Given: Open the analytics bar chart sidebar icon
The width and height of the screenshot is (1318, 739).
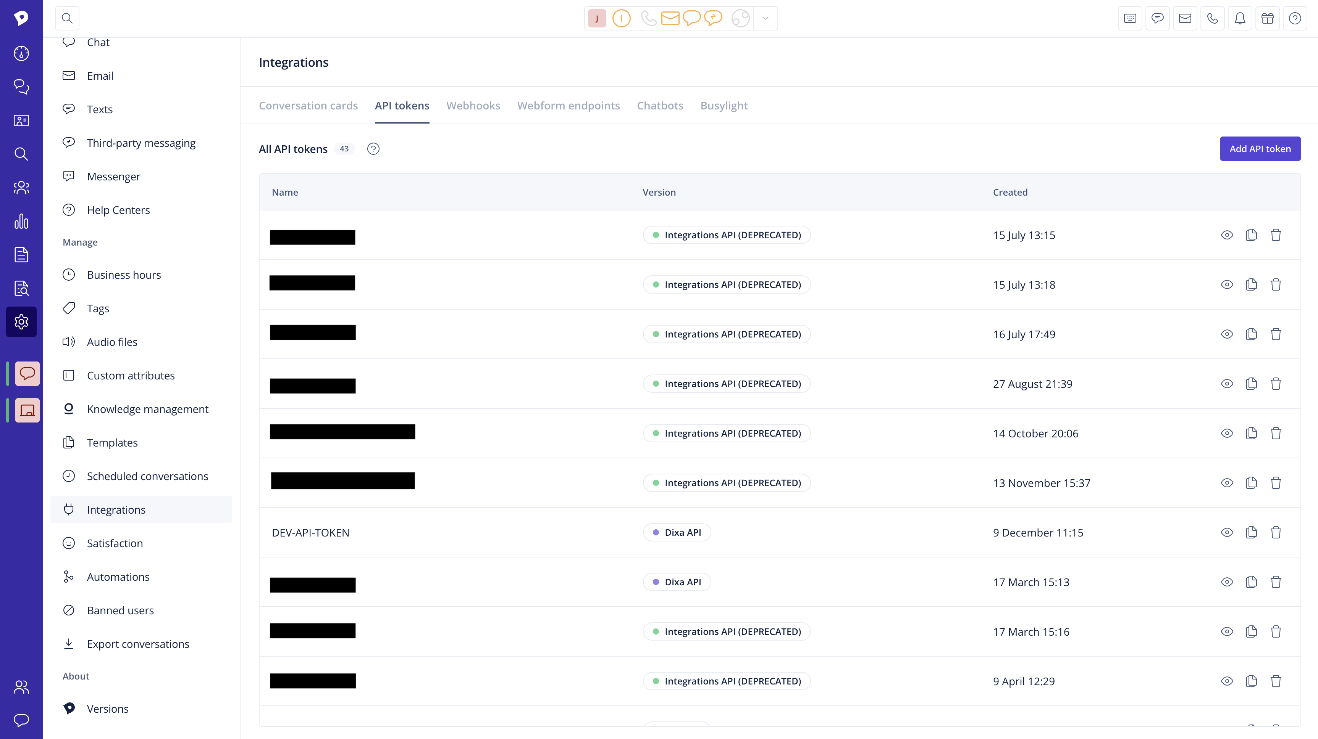Looking at the screenshot, I should point(21,221).
